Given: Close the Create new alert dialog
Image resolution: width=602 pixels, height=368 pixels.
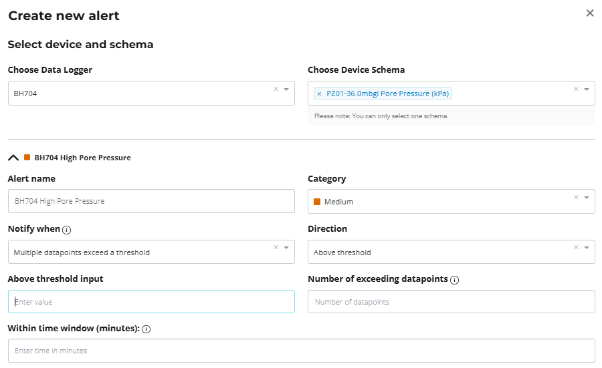Looking at the screenshot, I should click(590, 13).
